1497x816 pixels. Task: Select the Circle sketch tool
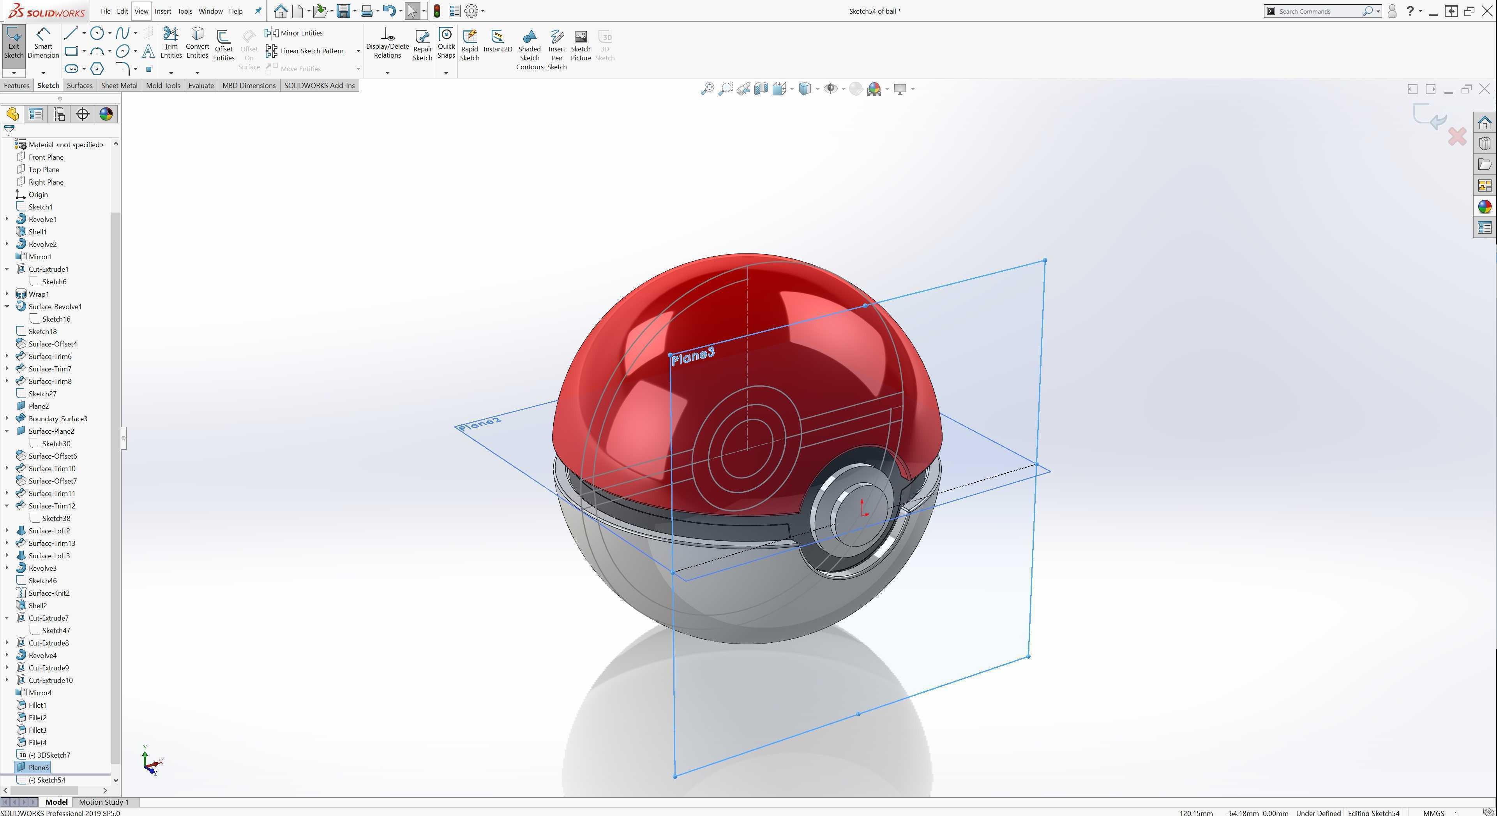(97, 33)
